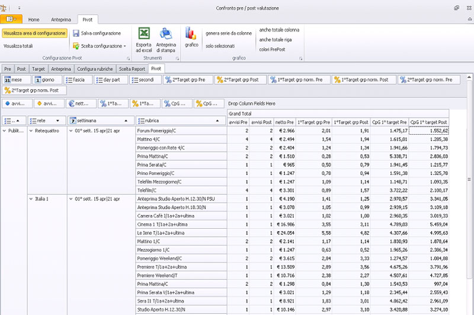Open the Anteprima di stampa print preview

pyautogui.click(x=165, y=34)
